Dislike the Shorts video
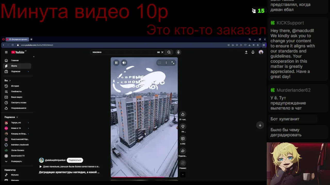 [x=183, y=126]
